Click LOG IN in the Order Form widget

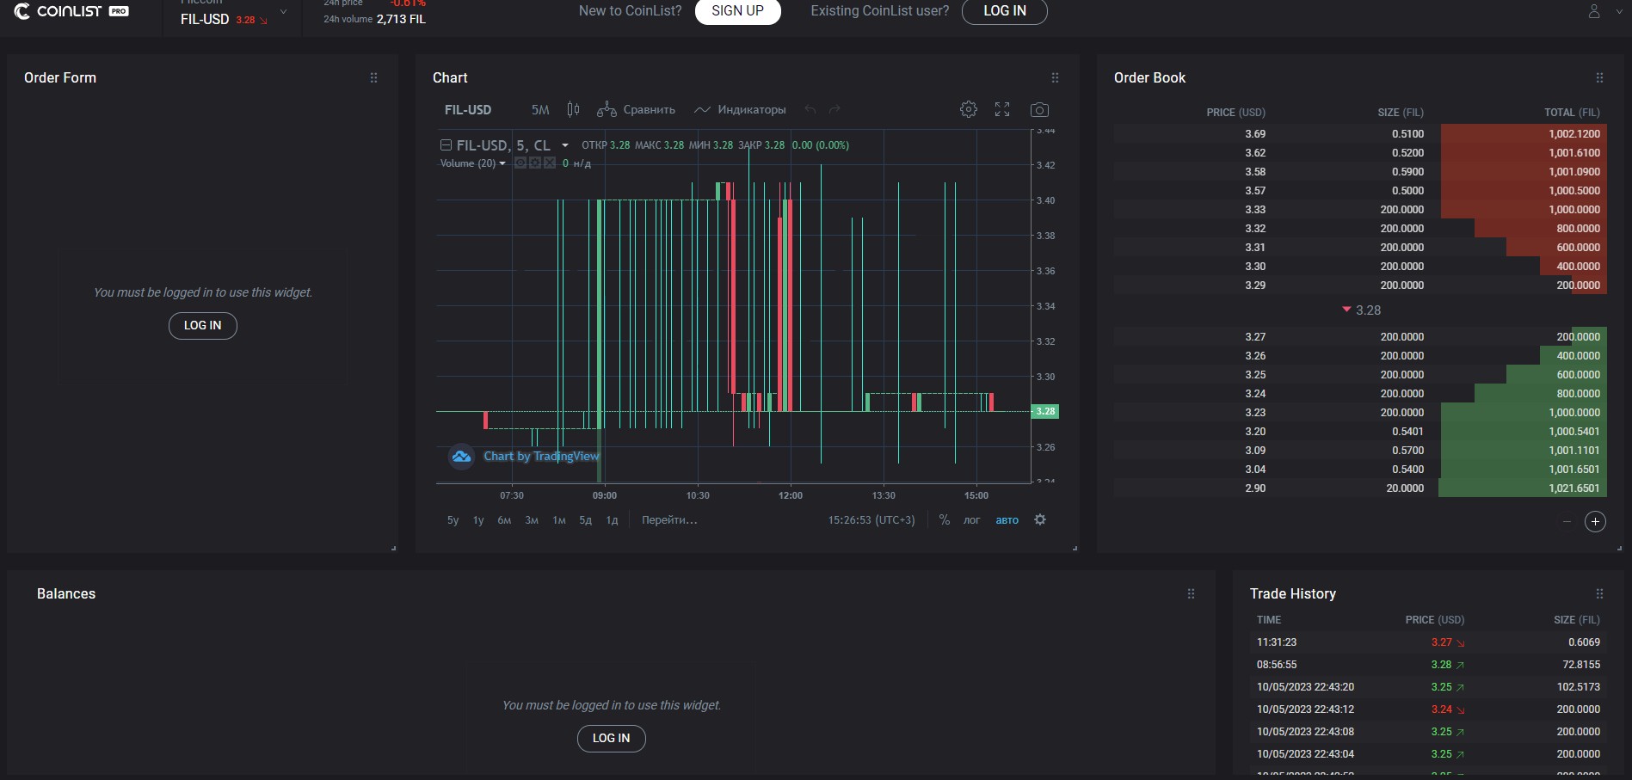pos(203,325)
